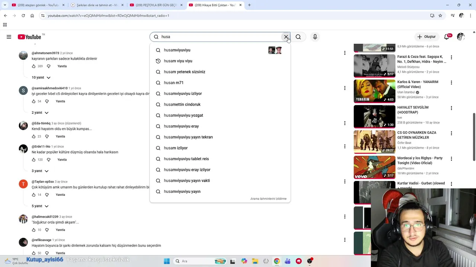This screenshot has height=267, width=476.
Task: Reload the page
Action: [x=23, y=16]
